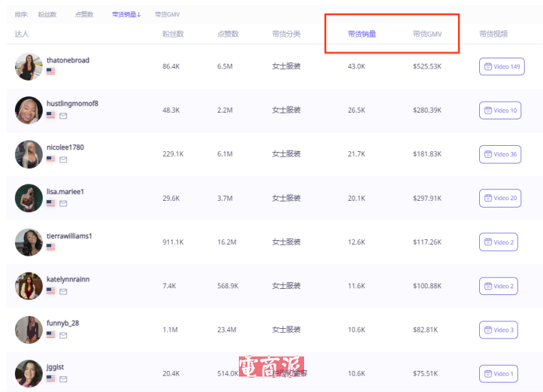543x392 pixels.
Task: Sort list by 点赞数
Action: click(x=84, y=14)
